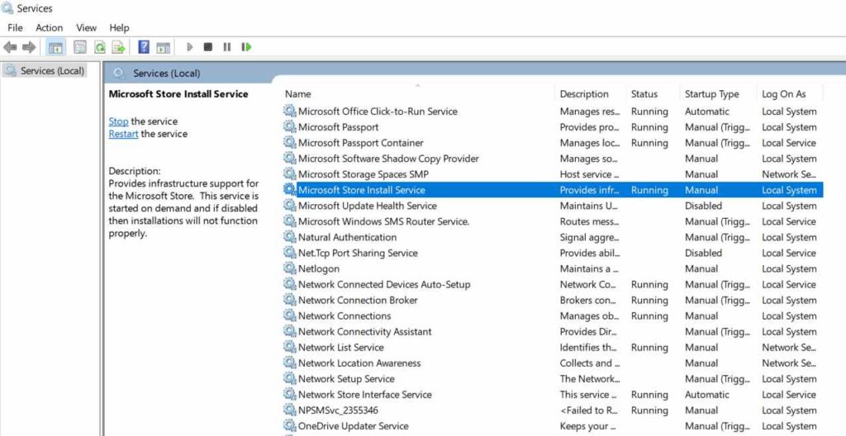The width and height of the screenshot is (846, 436).
Task: Open the File menu
Action: 15,27
